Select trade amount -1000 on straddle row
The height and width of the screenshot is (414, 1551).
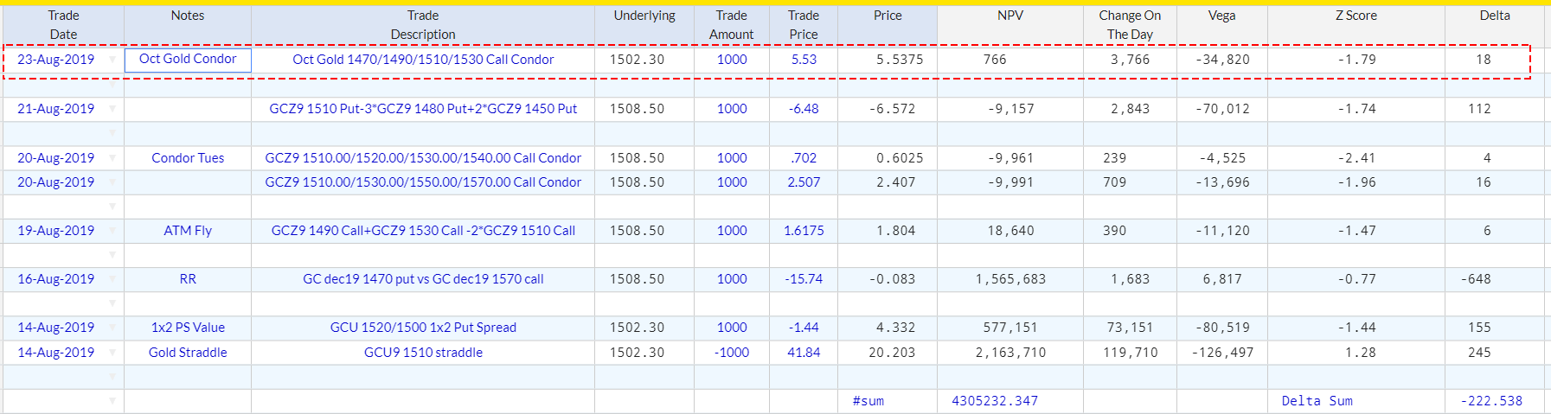coord(732,353)
